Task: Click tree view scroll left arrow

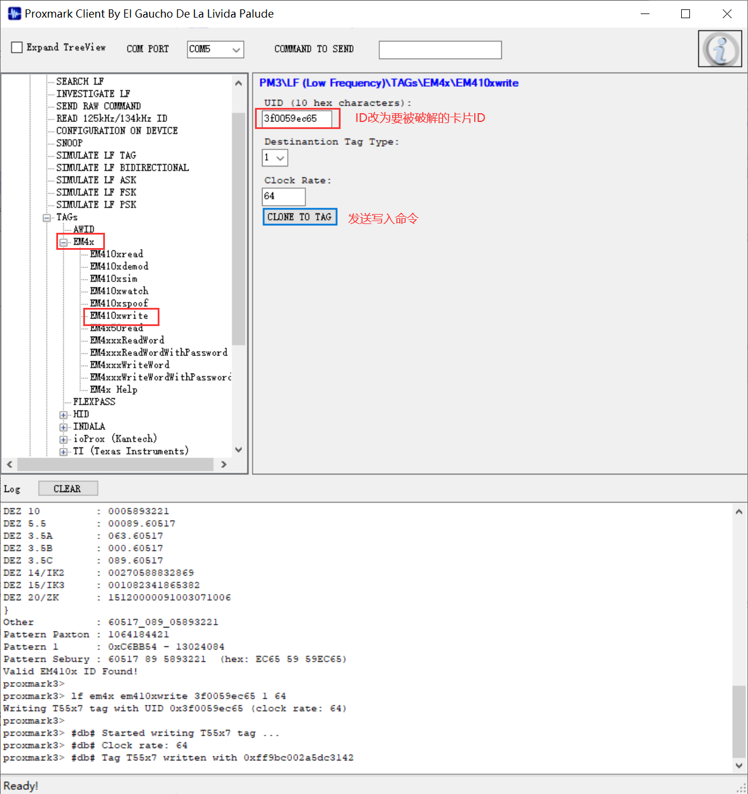Action: [x=9, y=464]
